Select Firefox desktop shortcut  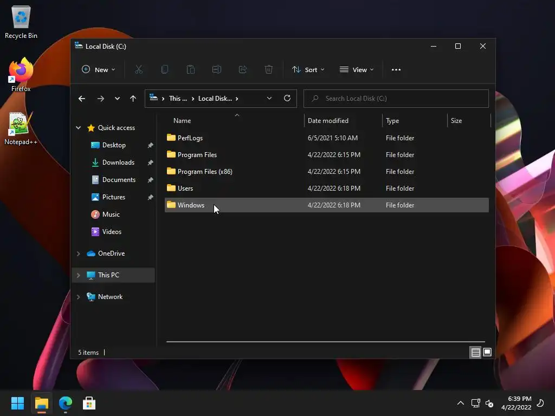(x=21, y=75)
